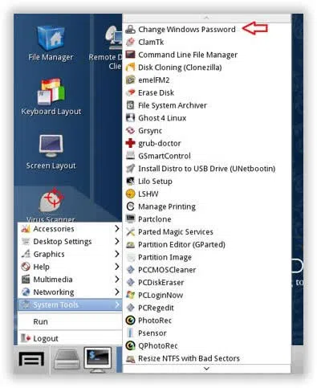
Task: Expand the Networking submenu arrow
Action: [x=117, y=292]
